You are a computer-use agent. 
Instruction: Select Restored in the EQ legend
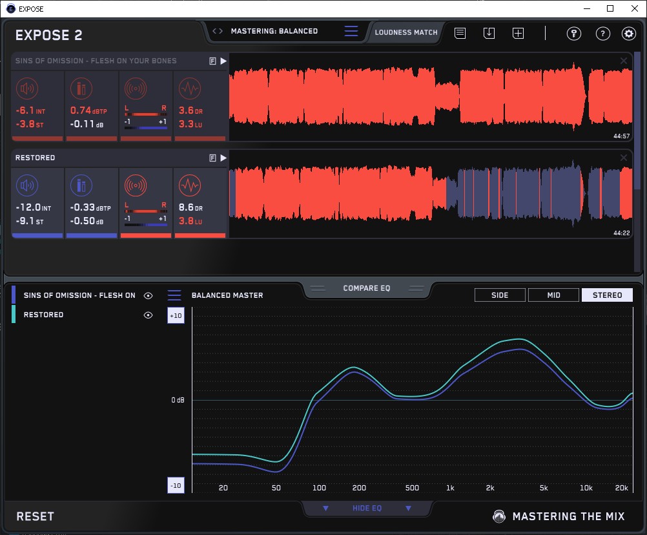[x=44, y=315]
